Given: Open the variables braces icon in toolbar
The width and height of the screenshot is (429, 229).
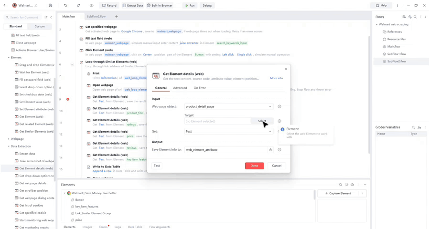Looking at the screenshot, I should pyautogui.click(x=92, y=5).
